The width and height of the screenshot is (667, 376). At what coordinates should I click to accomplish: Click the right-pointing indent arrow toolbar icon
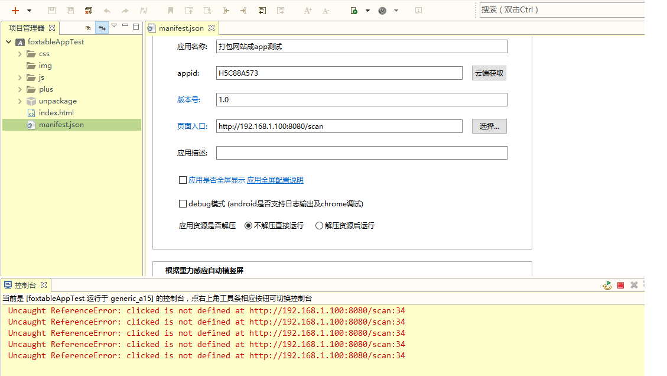point(244,11)
